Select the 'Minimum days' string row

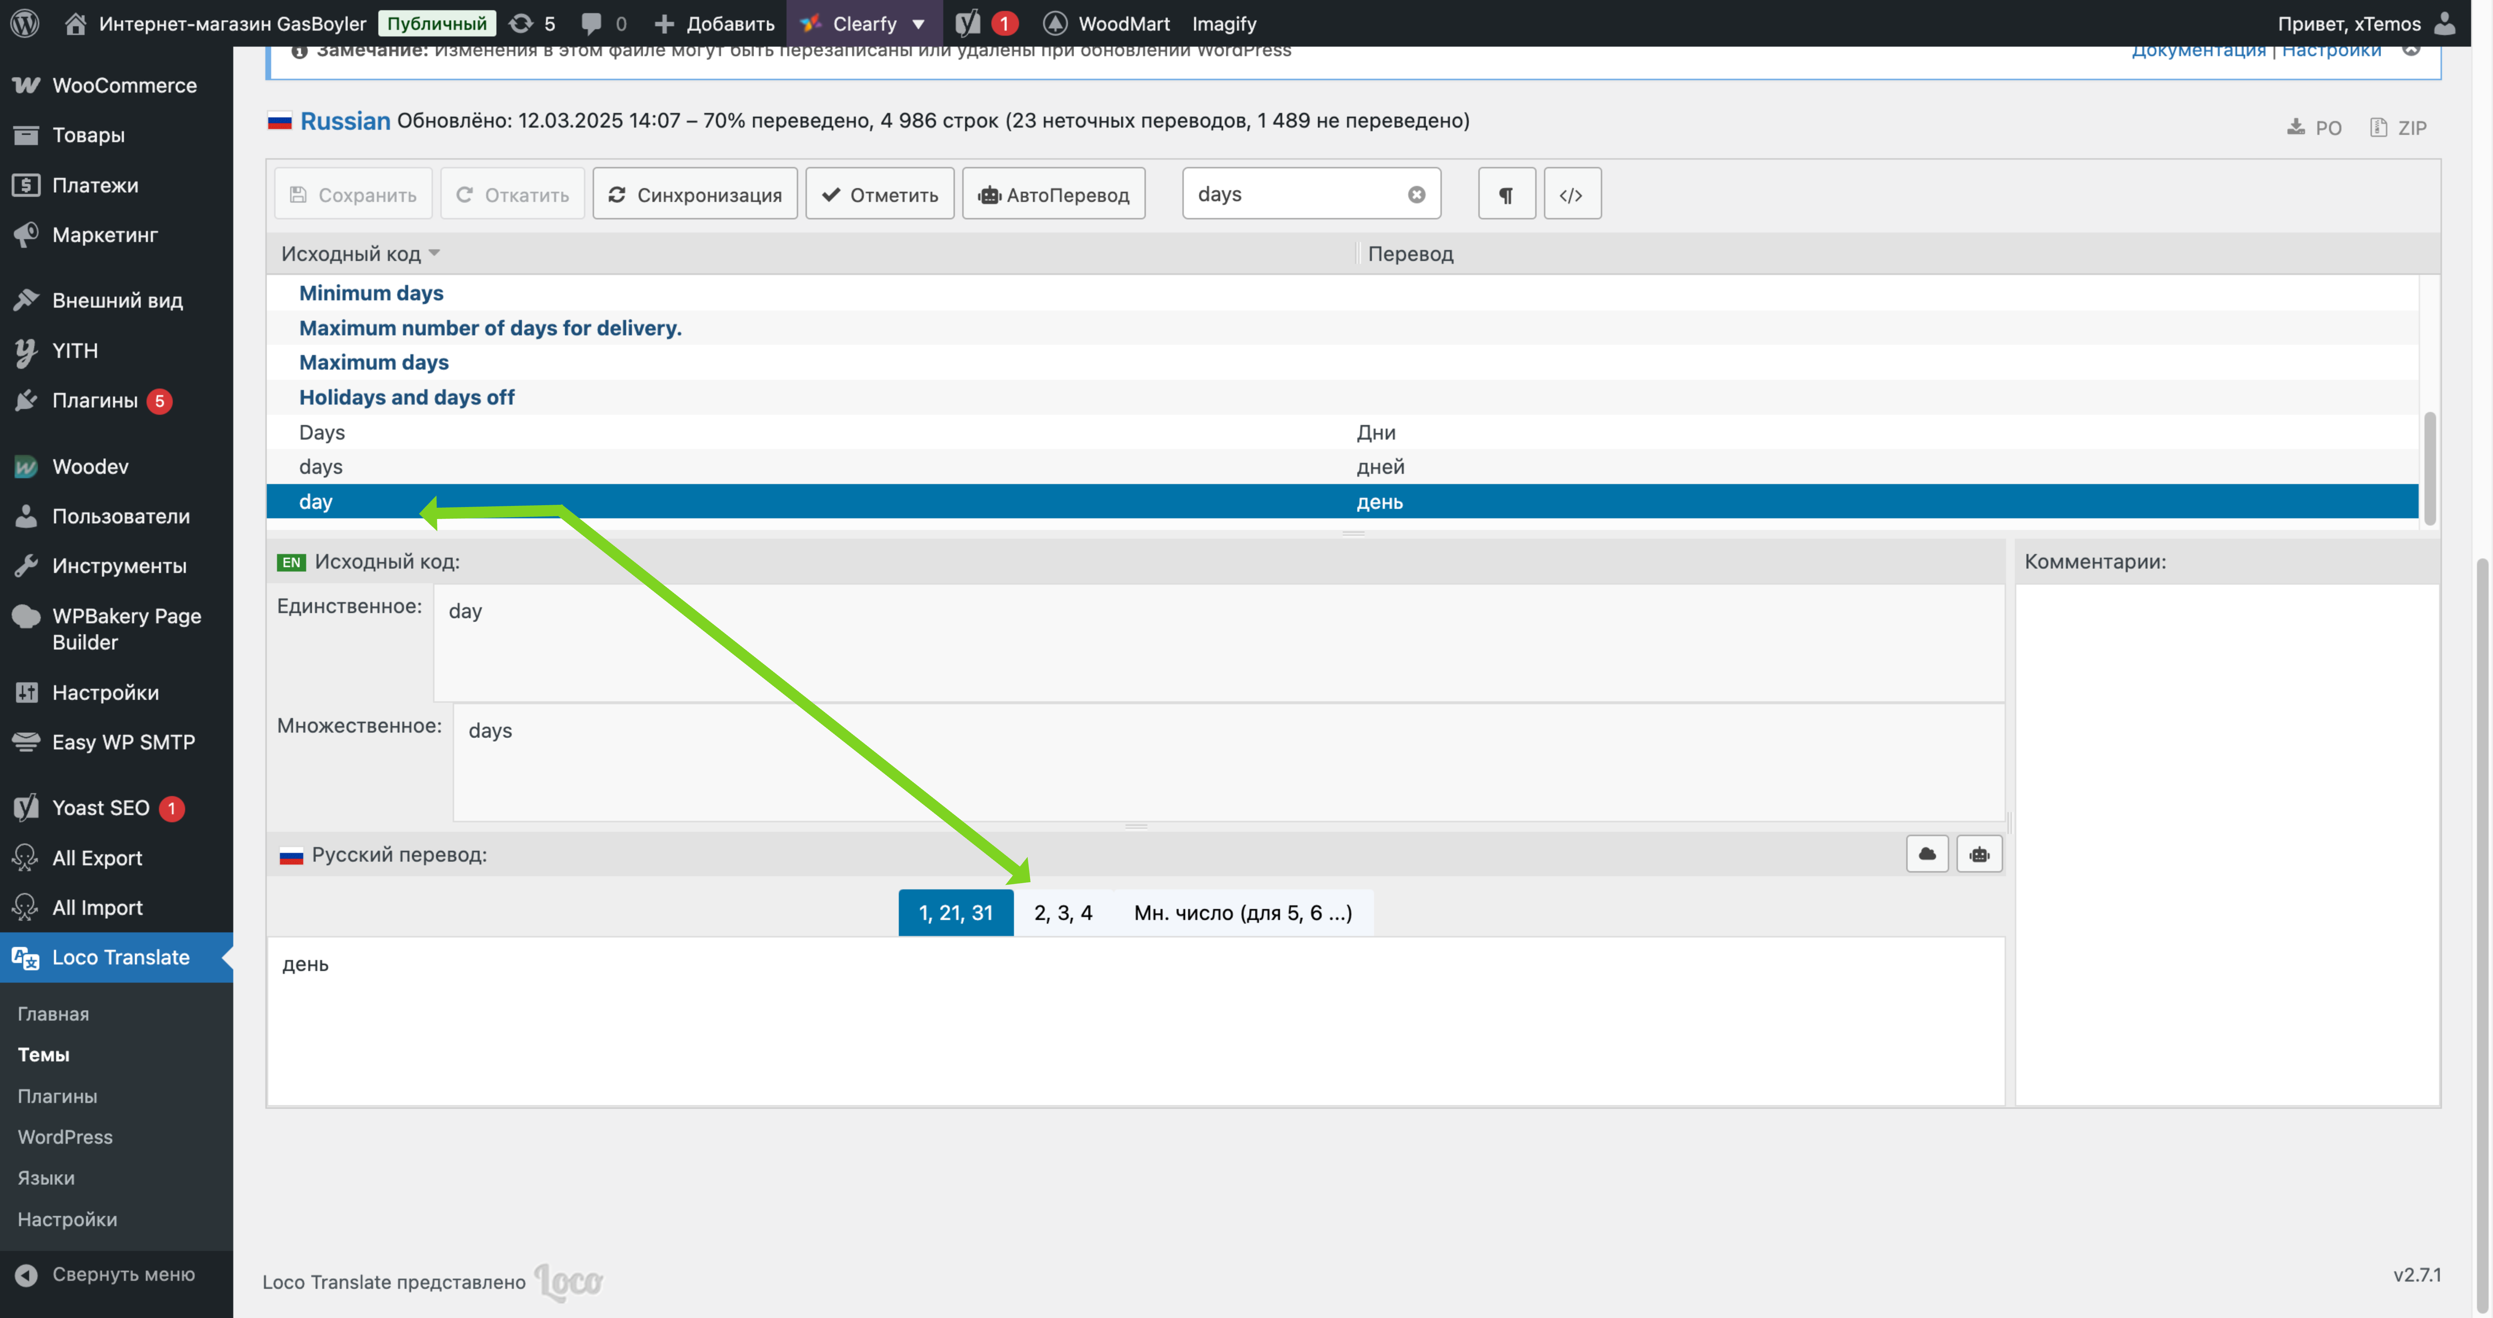pyautogui.click(x=1342, y=292)
